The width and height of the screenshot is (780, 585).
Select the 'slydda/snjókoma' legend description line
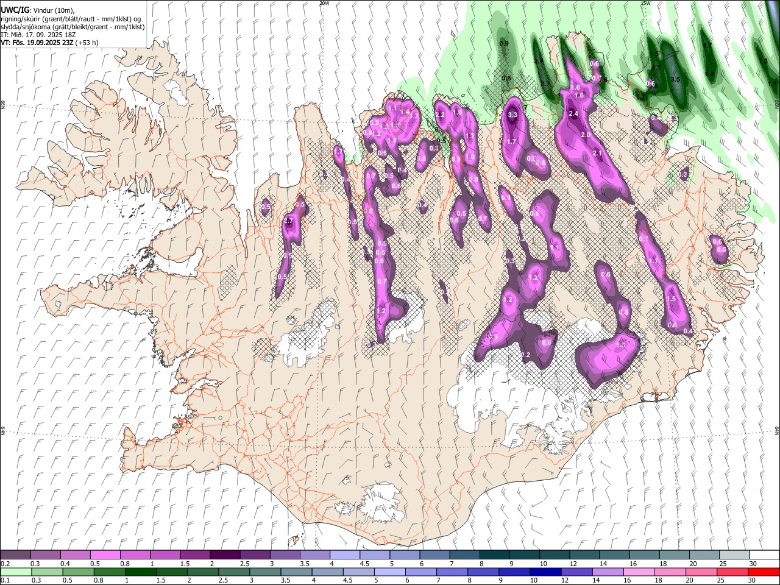(x=73, y=27)
